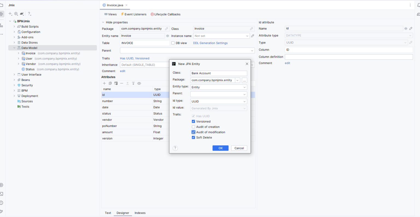Click the remove attribute minus icon

pyautogui.click(x=122, y=83)
